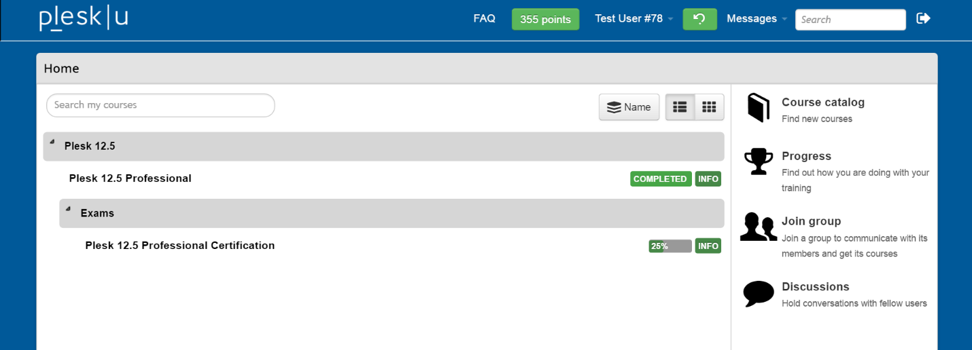Click 'Find new courses' text
This screenshot has height=350, width=972.
click(817, 119)
